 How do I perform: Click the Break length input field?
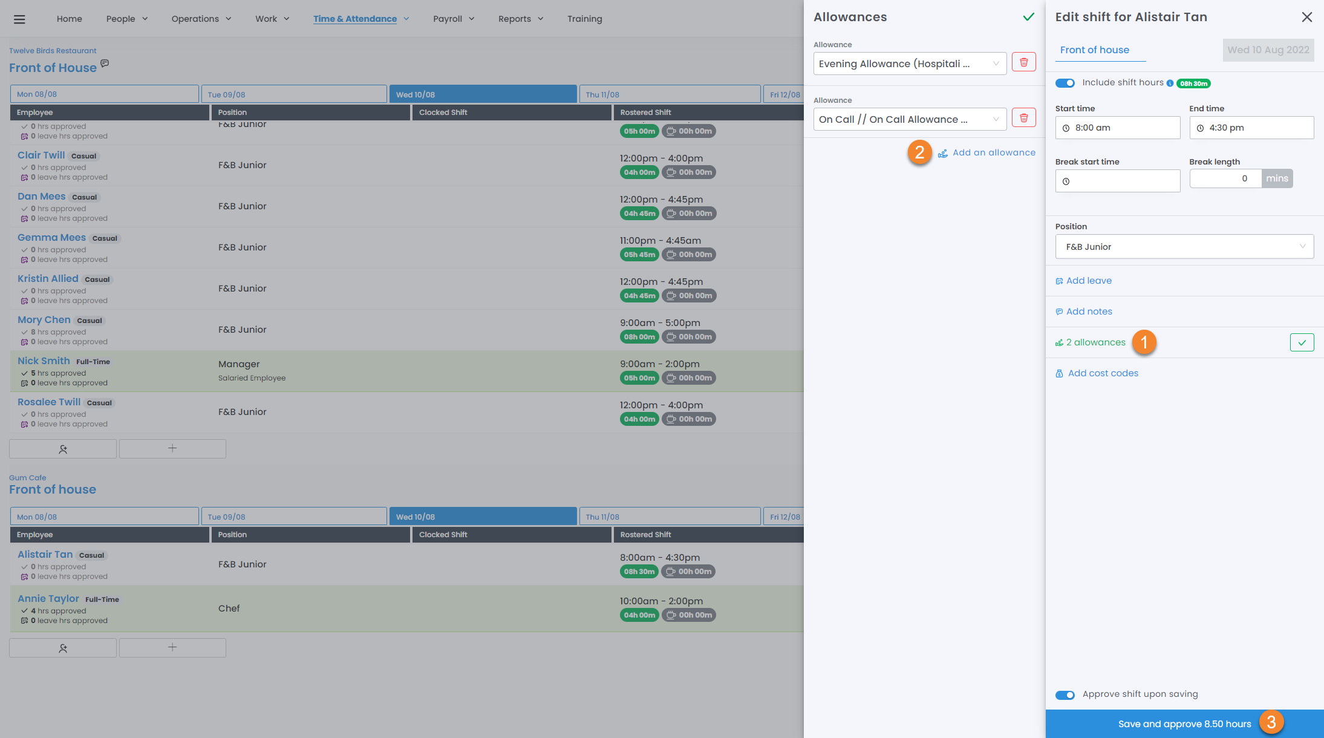1225,178
